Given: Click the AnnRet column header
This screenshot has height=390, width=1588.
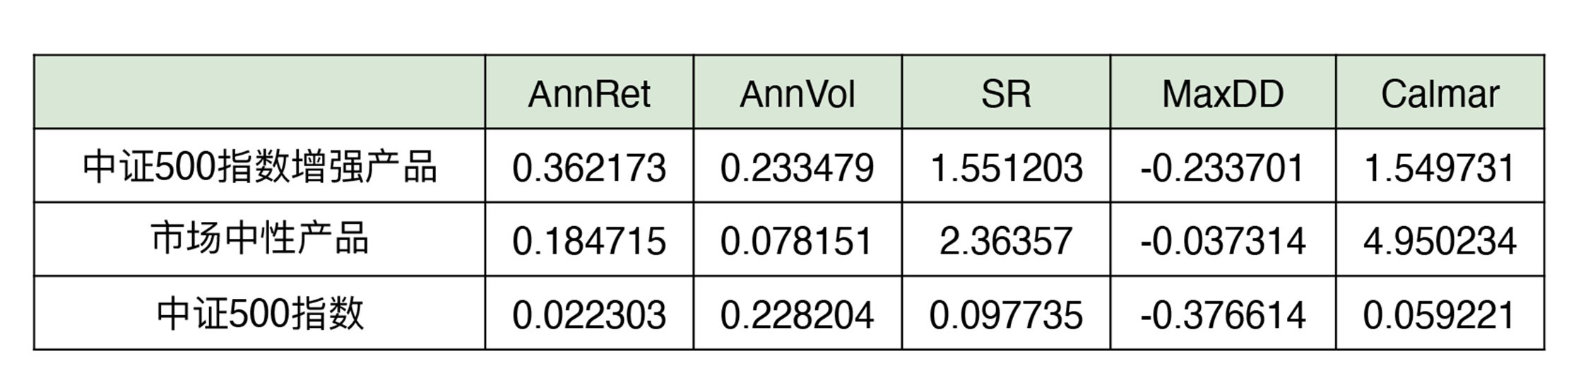Looking at the screenshot, I should point(588,94).
